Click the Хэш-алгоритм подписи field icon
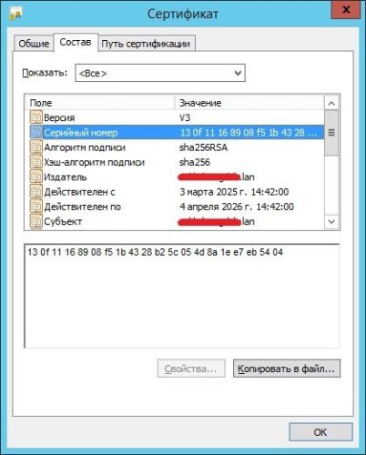 pyautogui.click(x=36, y=162)
